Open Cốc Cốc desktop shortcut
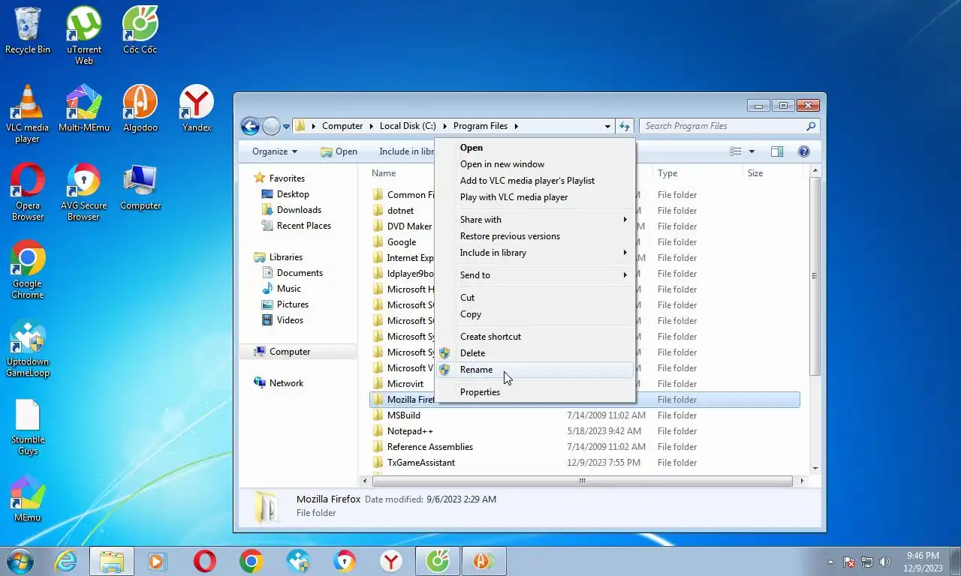This screenshot has height=576, width=961. (x=140, y=31)
